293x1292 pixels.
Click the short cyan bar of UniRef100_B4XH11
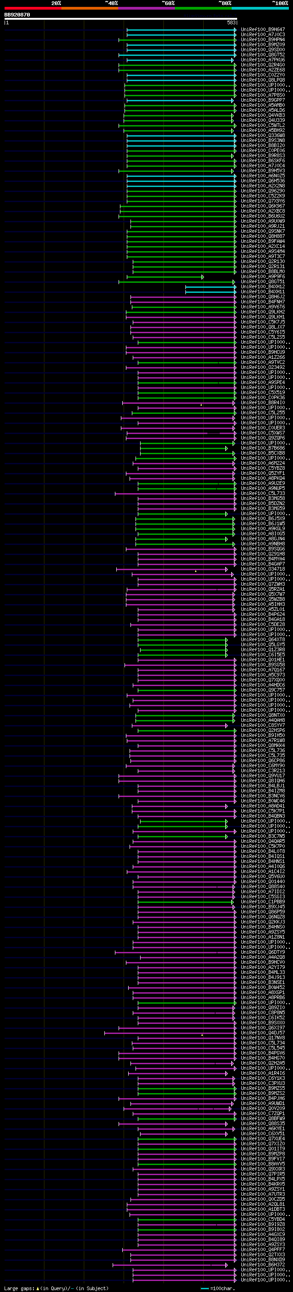211,292
